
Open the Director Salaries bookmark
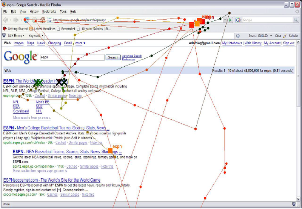click(94, 29)
